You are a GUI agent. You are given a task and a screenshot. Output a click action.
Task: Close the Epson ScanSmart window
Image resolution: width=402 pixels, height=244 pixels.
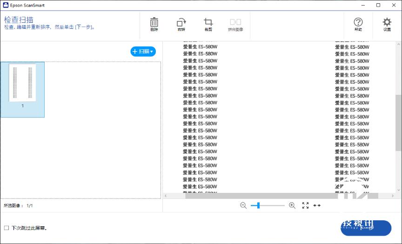pos(394,5)
